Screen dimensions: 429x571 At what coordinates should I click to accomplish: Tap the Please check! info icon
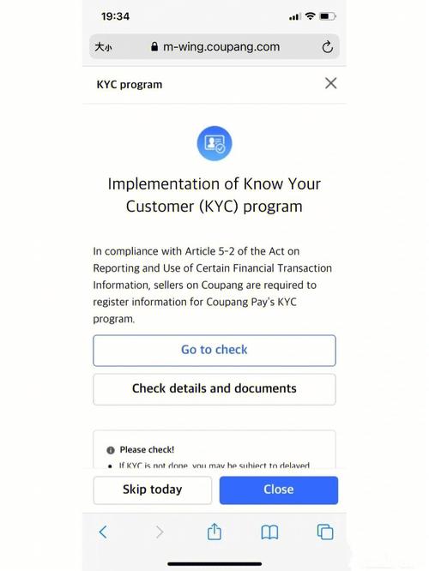pyautogui.click(x=111, y=450)
